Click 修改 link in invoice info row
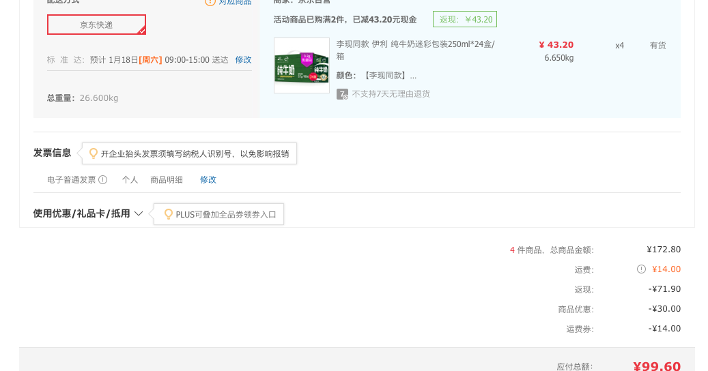708x371 pixels. tap(208, 180)
